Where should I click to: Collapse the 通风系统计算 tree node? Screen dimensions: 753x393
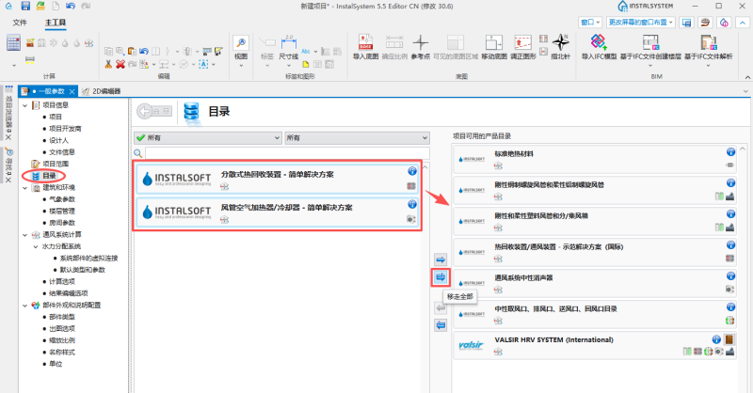(25, 235)
